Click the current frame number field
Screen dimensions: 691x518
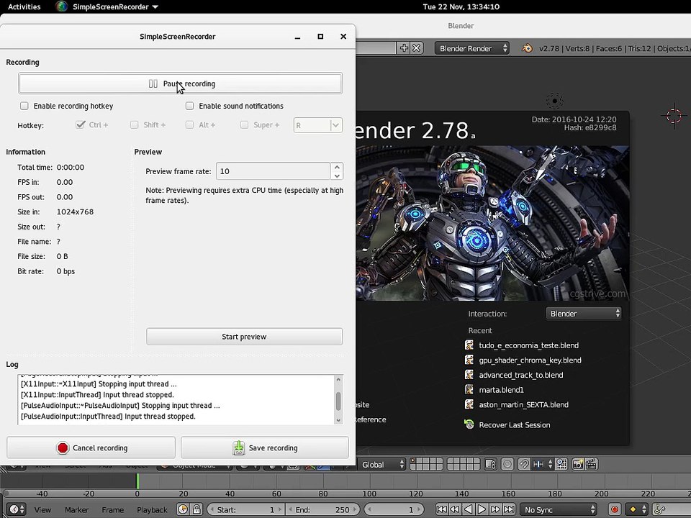click(394, 509)
